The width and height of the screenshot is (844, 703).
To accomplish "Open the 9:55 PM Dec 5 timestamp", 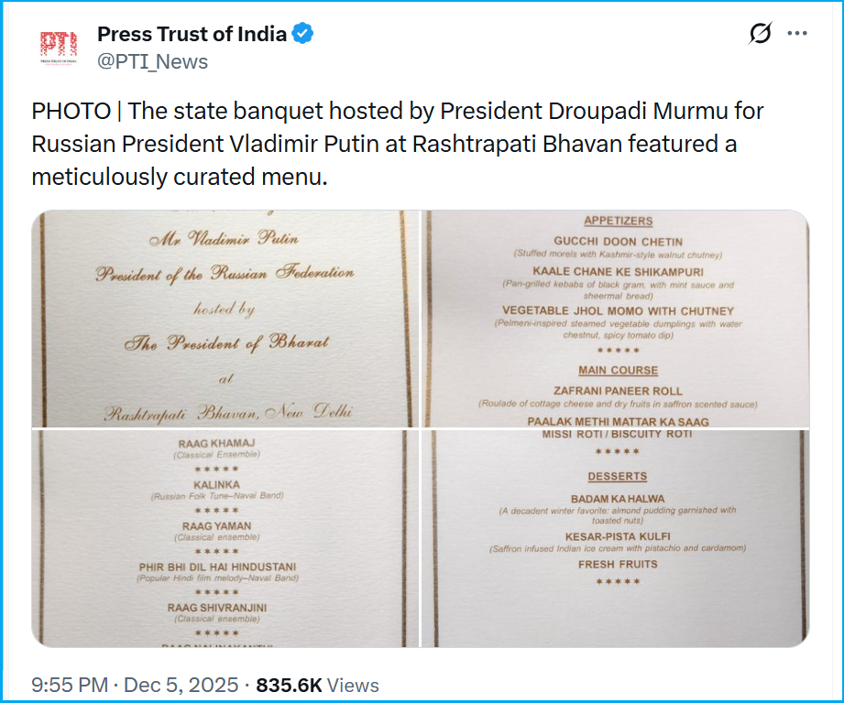I will click(x=135, y=685).
